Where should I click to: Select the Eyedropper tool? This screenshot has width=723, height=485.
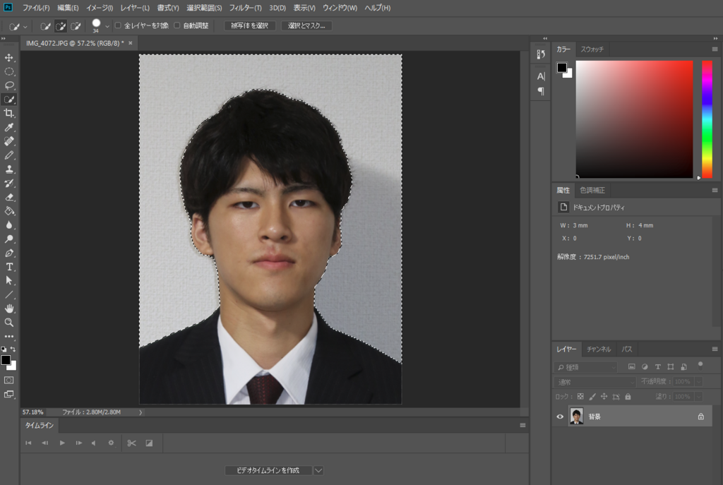click(x=8, y=127)
